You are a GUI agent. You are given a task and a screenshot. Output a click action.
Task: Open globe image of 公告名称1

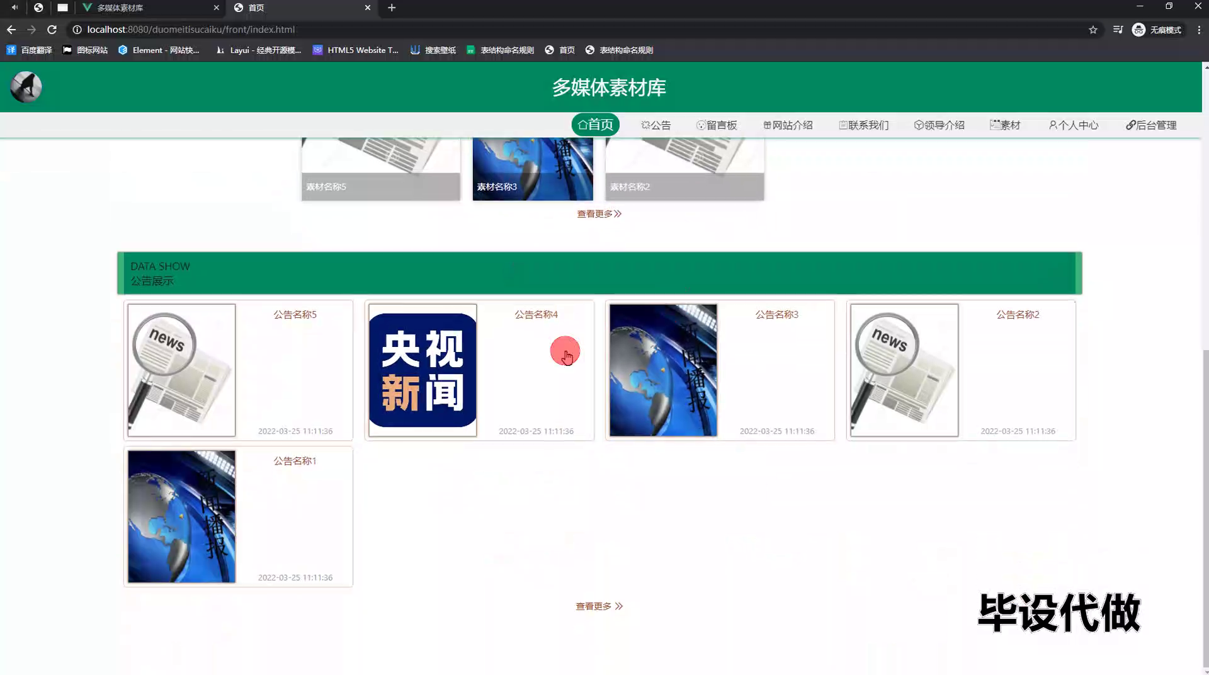click(181, 516)
